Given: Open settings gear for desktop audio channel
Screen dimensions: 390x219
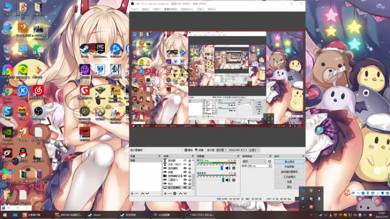Looking at the screenshot, I should coord(234,180).
